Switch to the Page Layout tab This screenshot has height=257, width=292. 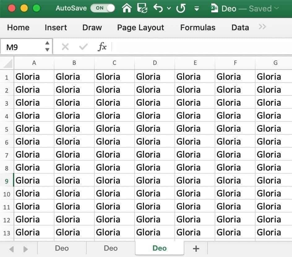pos(141,27)
